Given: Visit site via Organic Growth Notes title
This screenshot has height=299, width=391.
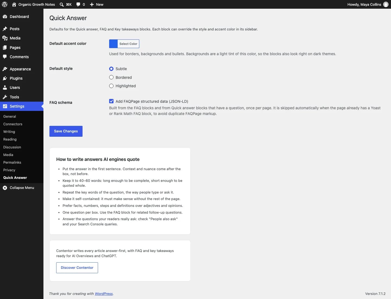Looking at the screenshot, I should click(x=37, y=4).
